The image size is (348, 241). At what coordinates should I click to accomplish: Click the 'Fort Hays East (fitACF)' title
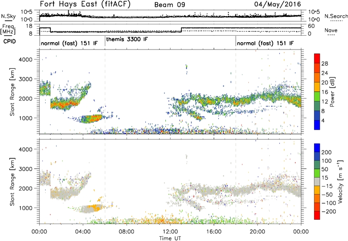(x=85, y=4)
